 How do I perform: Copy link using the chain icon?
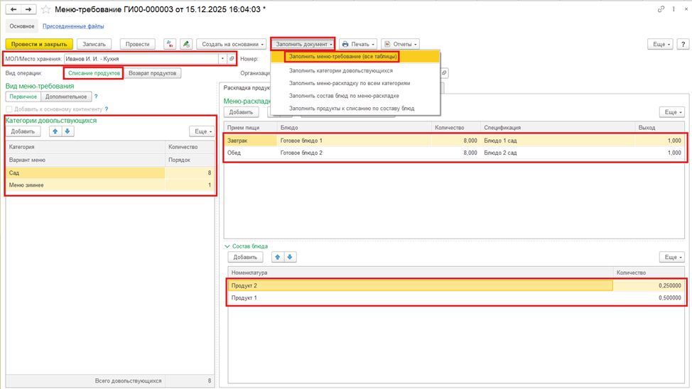coord(661,9)
